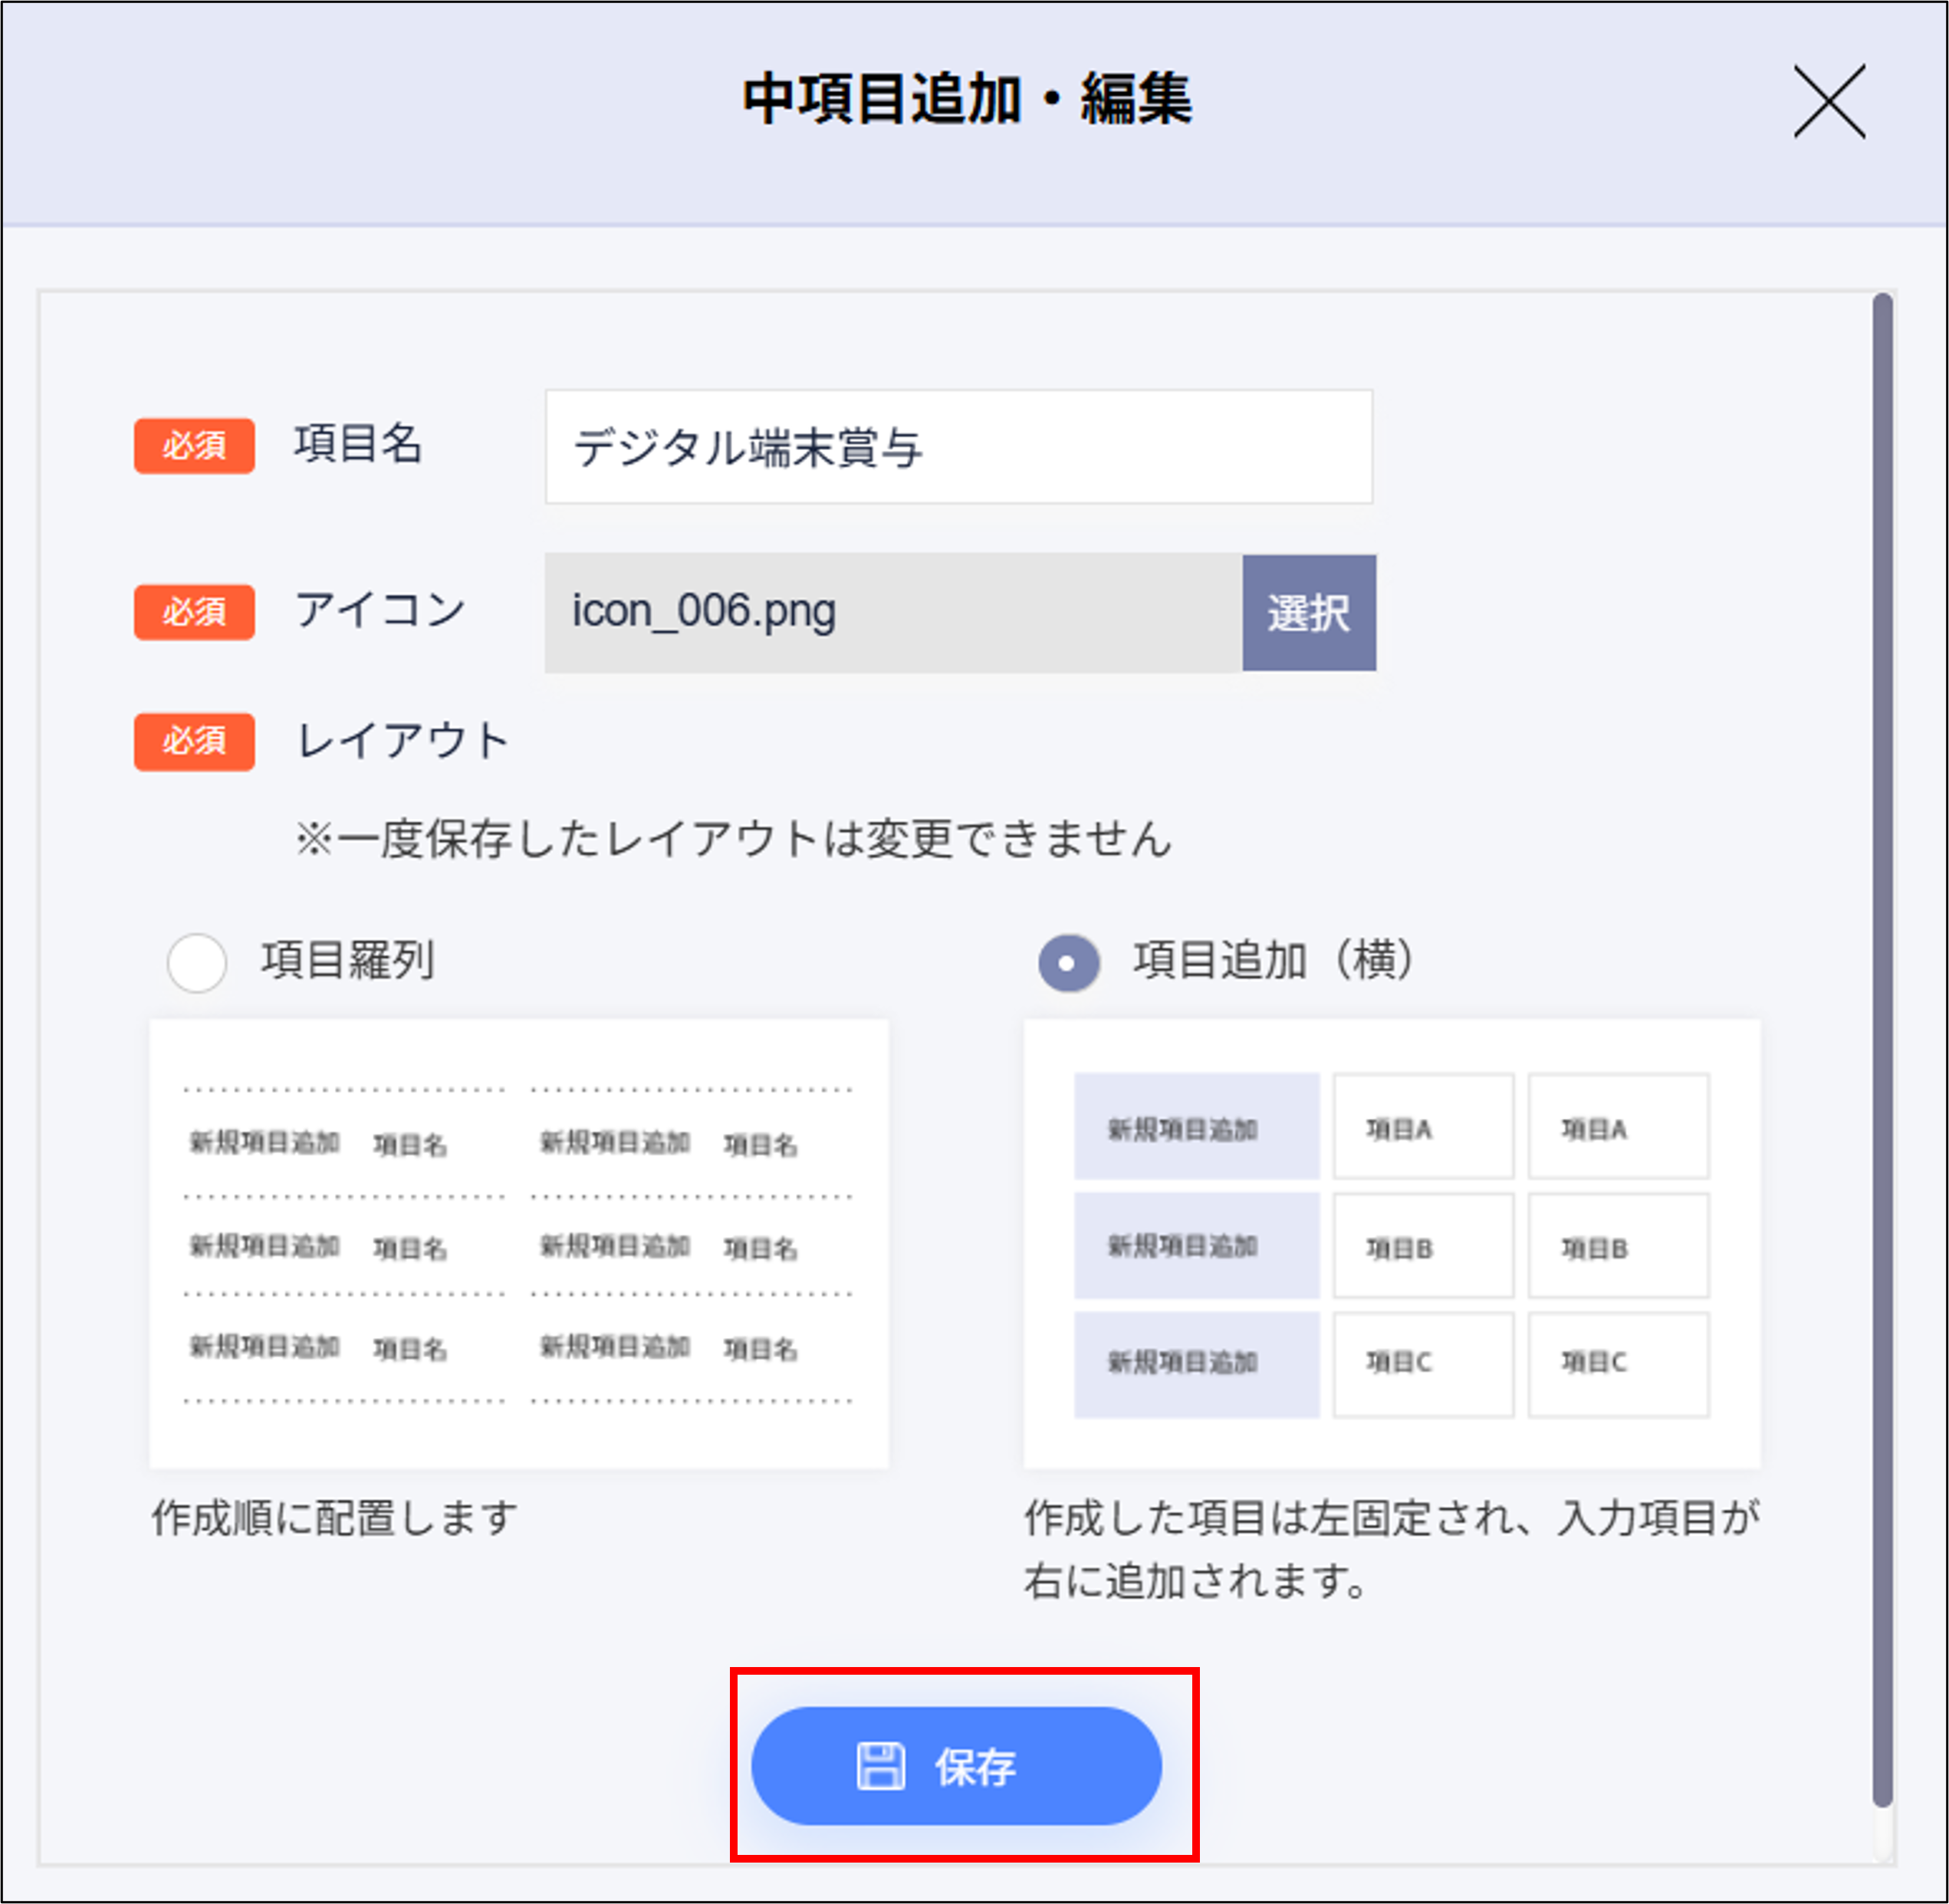1949x1904 pixels.
Task: Click the 必須 badge beside アイコン
Action: (194, 611)
